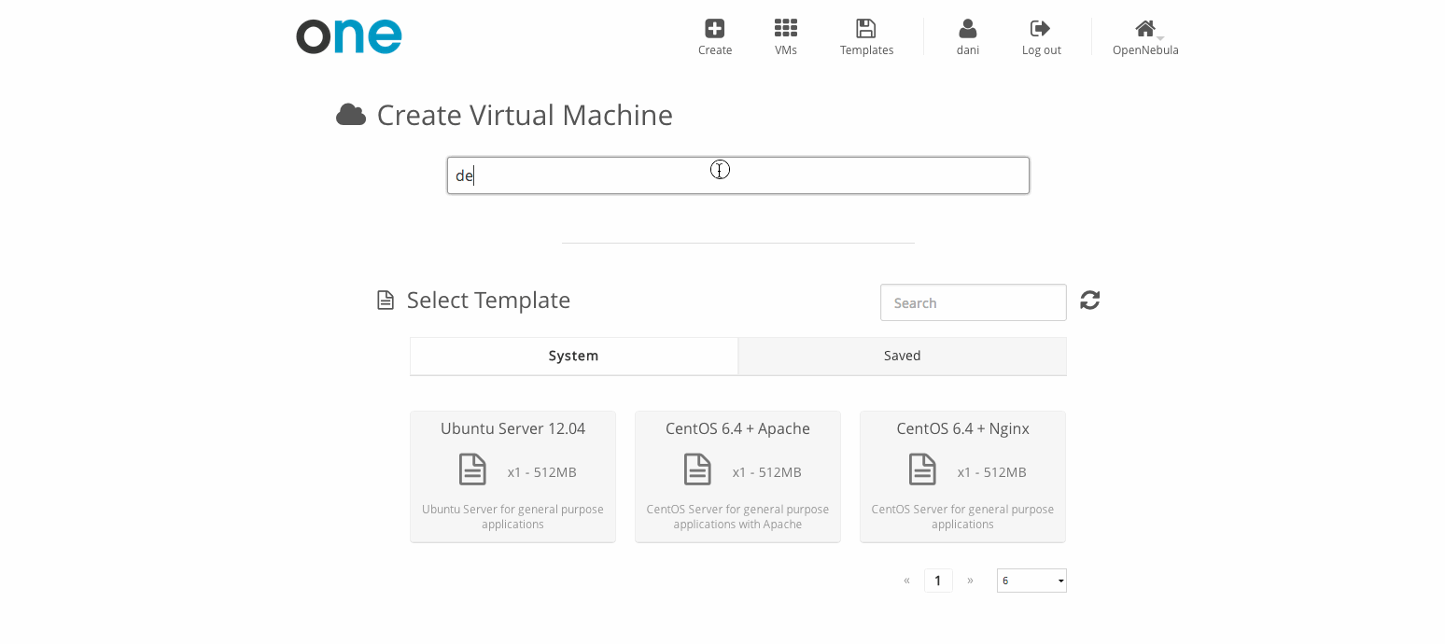
Task: Open the VMs grid icon
Action: [786, 29]
